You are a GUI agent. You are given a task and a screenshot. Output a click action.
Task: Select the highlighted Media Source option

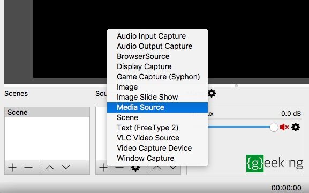tap(157, 107)
